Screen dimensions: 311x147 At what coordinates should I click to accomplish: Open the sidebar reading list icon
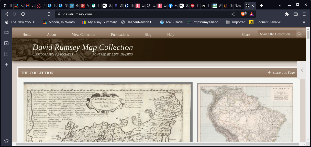[x=6, y=54]
